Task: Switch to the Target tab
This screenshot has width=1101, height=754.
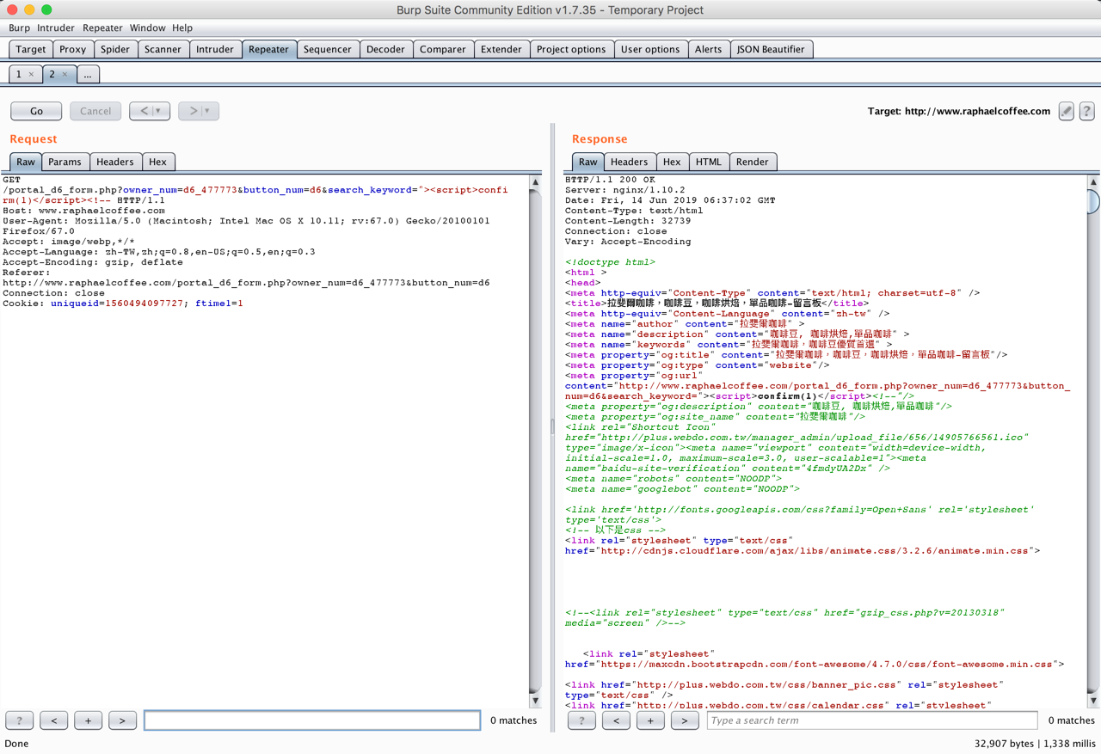Action: [x=31, y=49]
